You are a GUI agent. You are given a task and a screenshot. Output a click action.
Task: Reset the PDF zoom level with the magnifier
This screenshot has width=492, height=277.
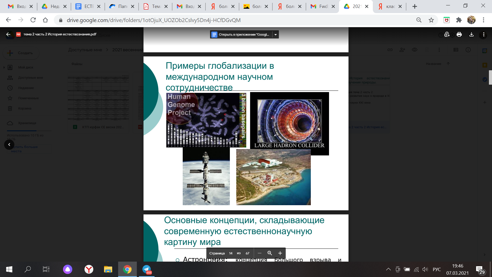270,253
